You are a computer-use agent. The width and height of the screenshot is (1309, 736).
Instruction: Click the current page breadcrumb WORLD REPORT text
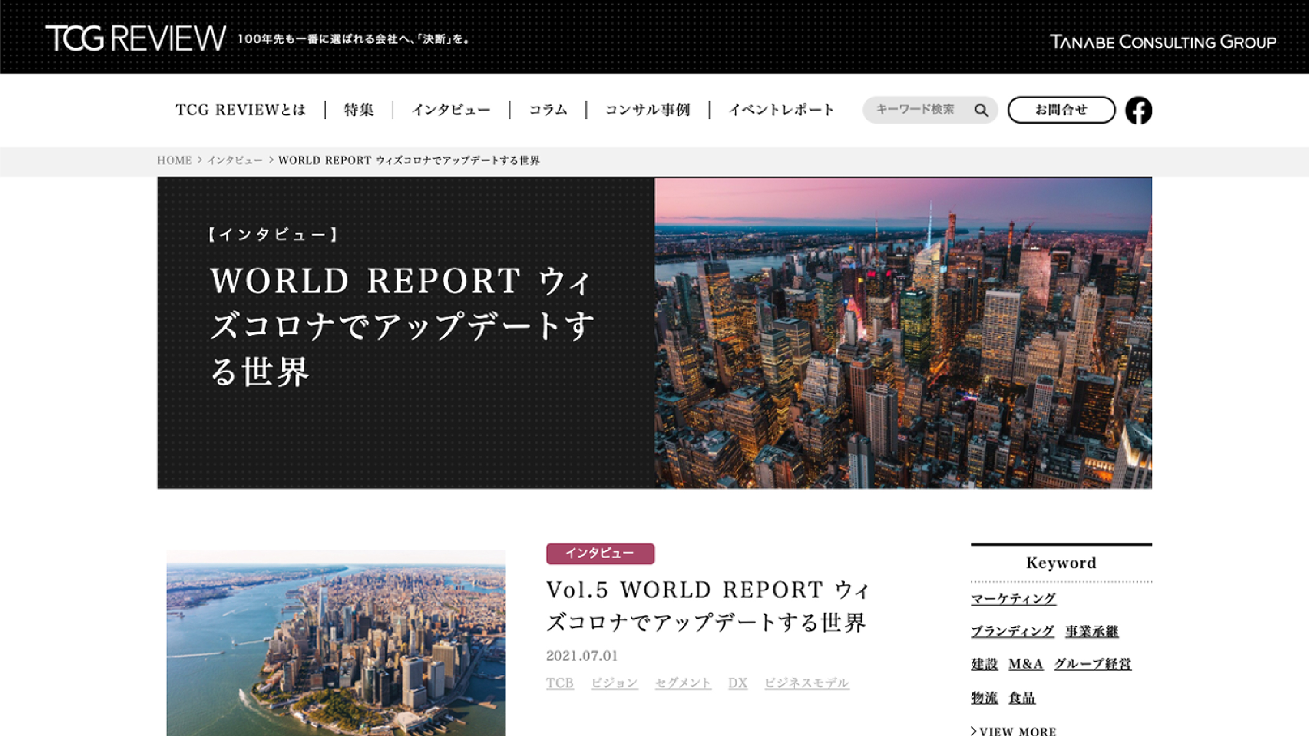409,160
